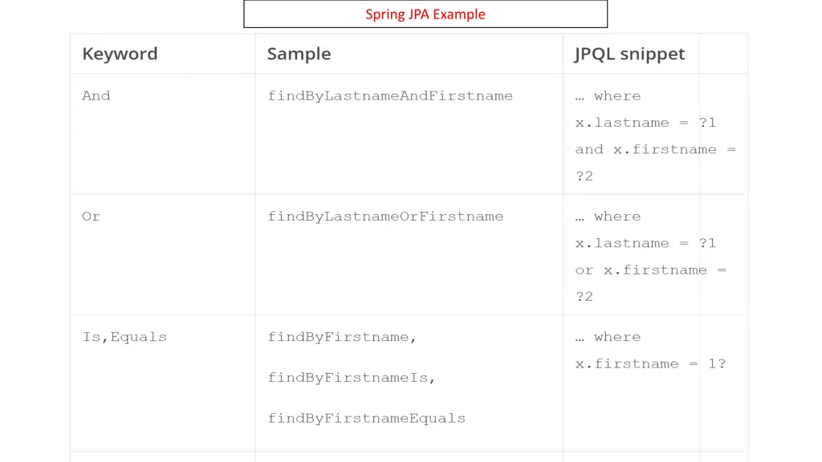822x462 pixels.
Task: Select the findByFirstnameEquals sample line
Action: tap(366, 419)
